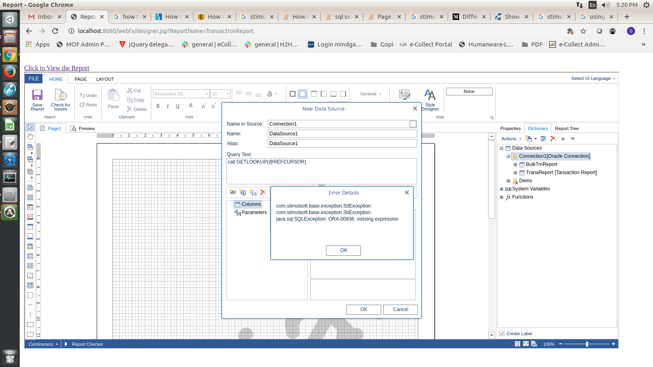Click the Redo button in ribbon

(x=88, y=105)
